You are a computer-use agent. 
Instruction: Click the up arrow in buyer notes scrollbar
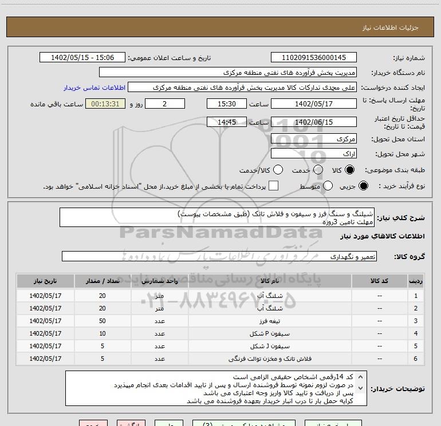(361, 377)
